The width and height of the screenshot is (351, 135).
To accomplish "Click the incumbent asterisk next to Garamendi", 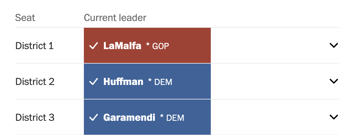I will (162, 116).
